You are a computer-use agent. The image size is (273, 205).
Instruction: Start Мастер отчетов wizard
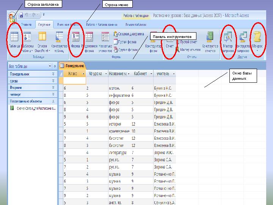[x=188, y=50]
